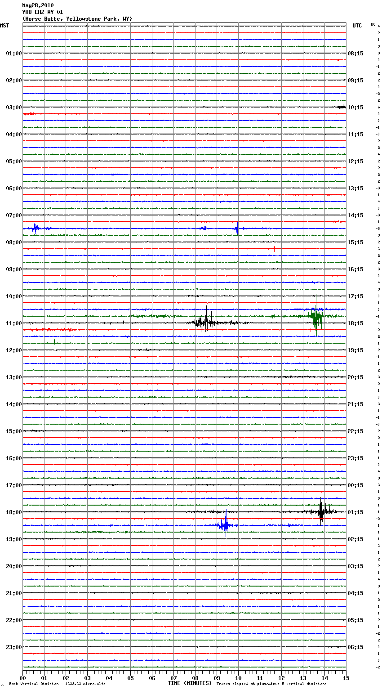382x690 pixels.
Task: Select the 03:00 MST row label
Action: [x=13, y=108]
